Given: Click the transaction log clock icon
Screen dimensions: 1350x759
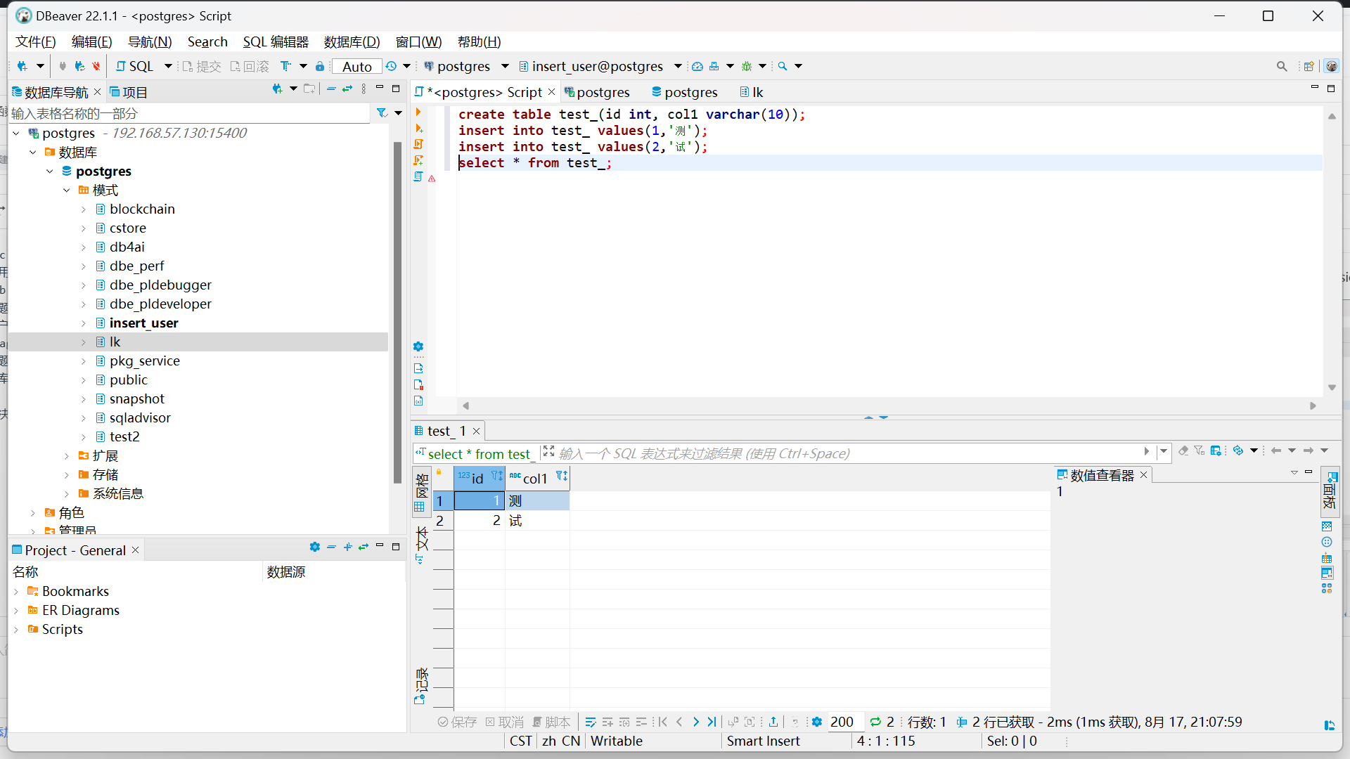Looking at the screenshot, I should [x=391, y=66].
